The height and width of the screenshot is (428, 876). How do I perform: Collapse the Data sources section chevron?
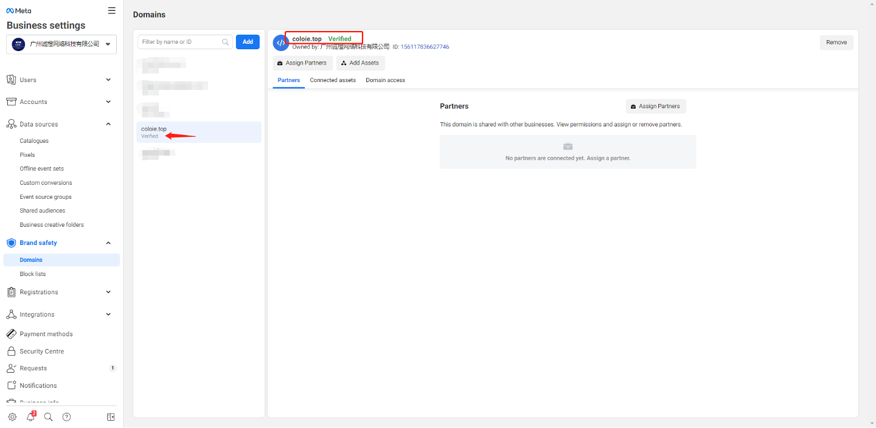(108, 124)
